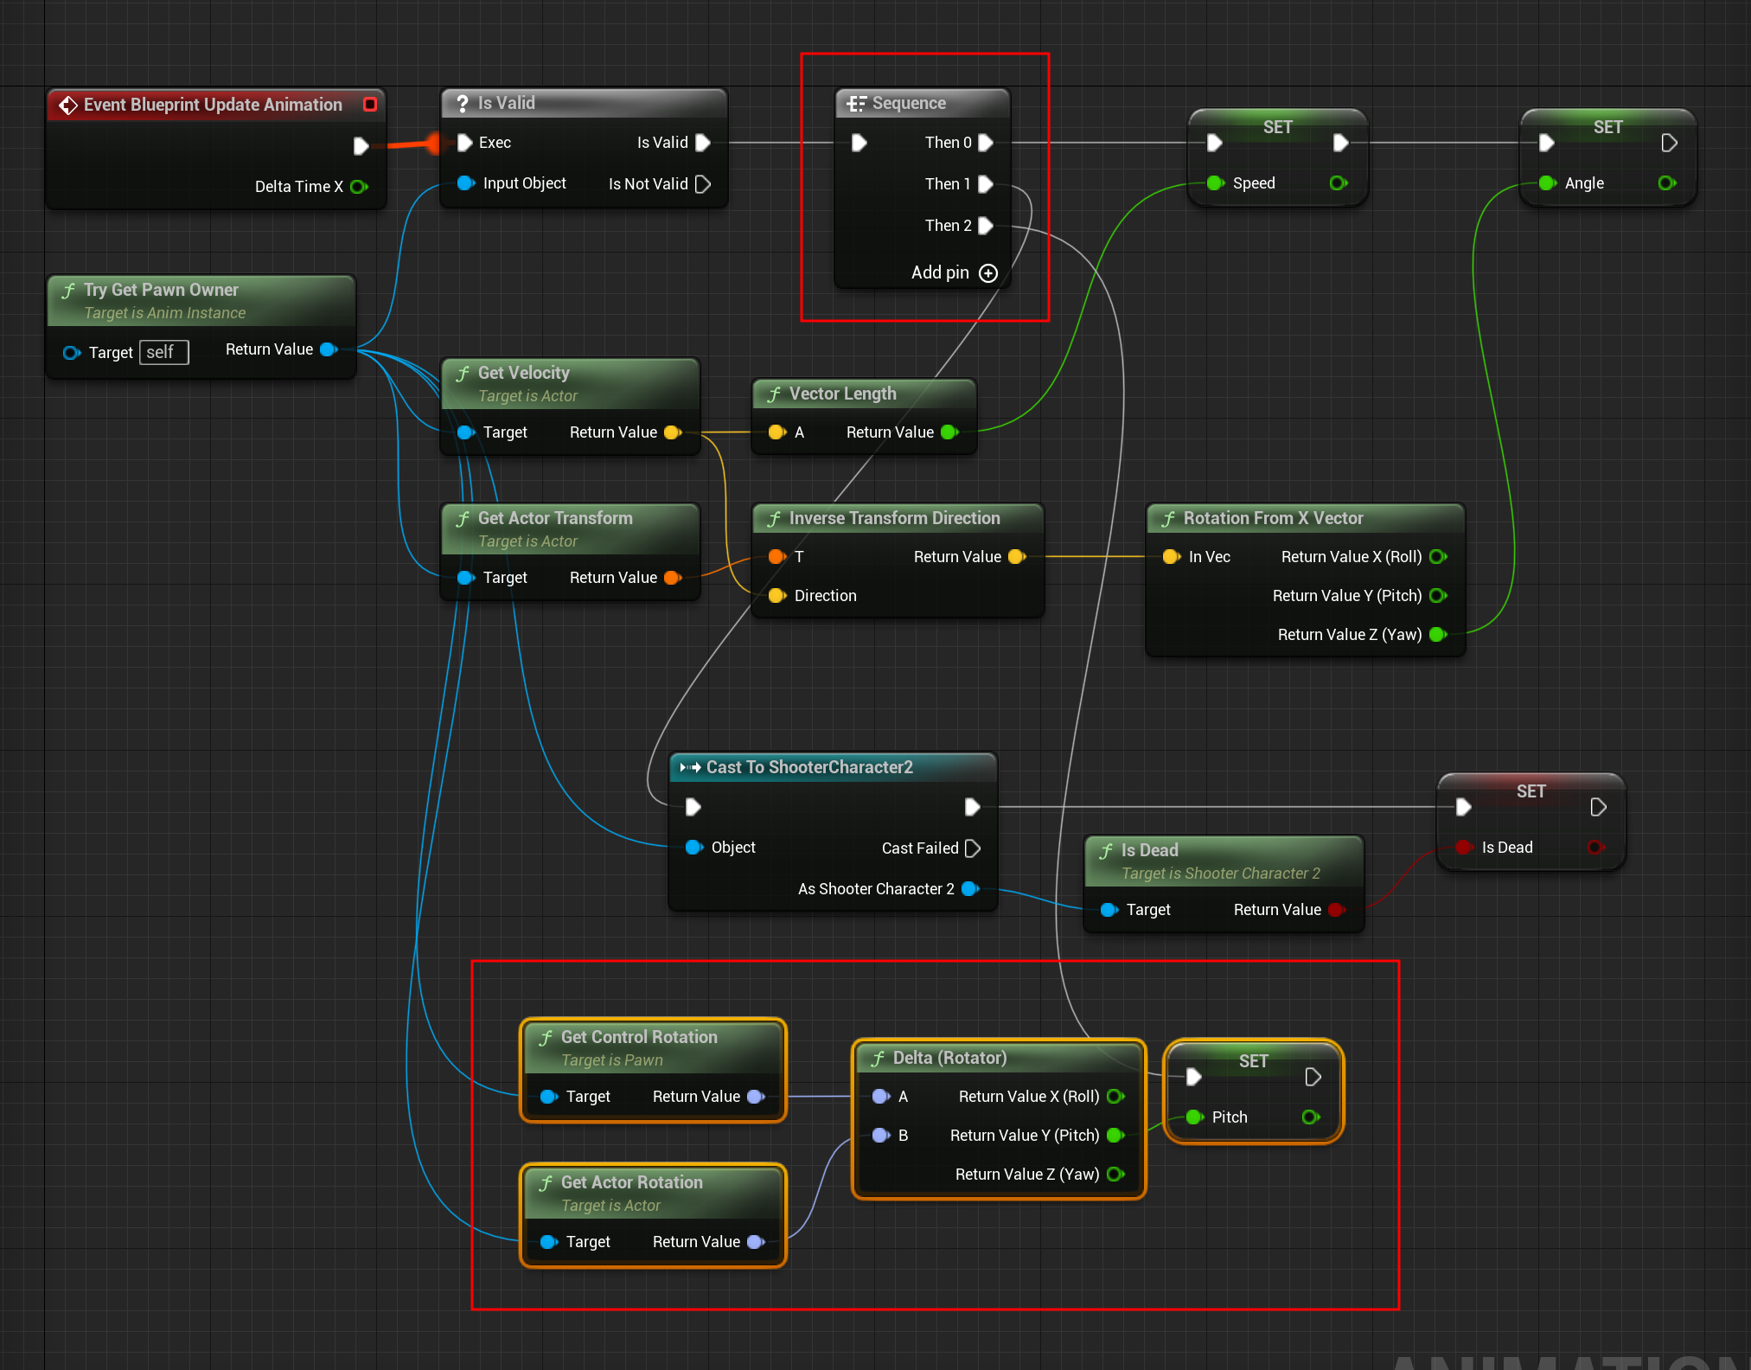This screenshot has height=1370, width=1751.
Task: Select the Inverse Transform Direction node title
Action: click(x=894, y=518)
